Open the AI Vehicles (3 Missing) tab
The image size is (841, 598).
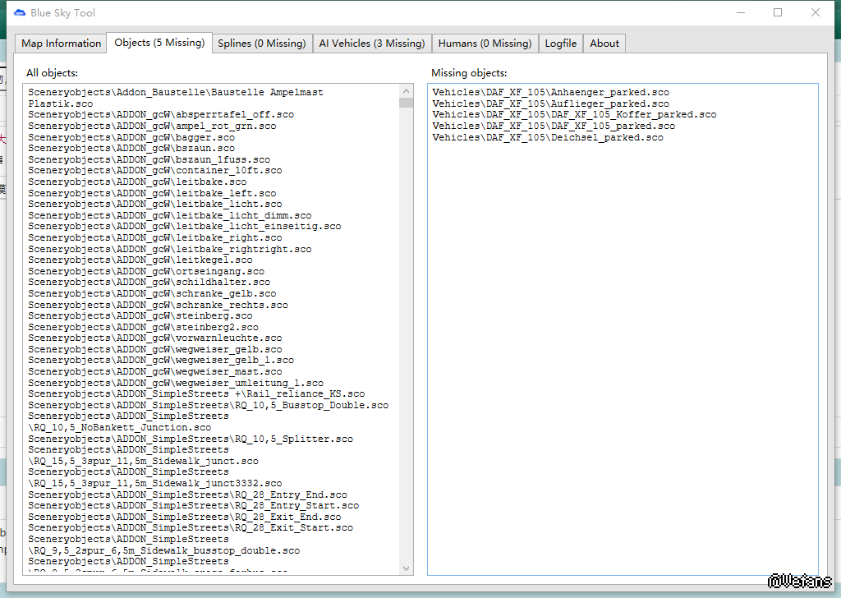(x=371, y=44)
